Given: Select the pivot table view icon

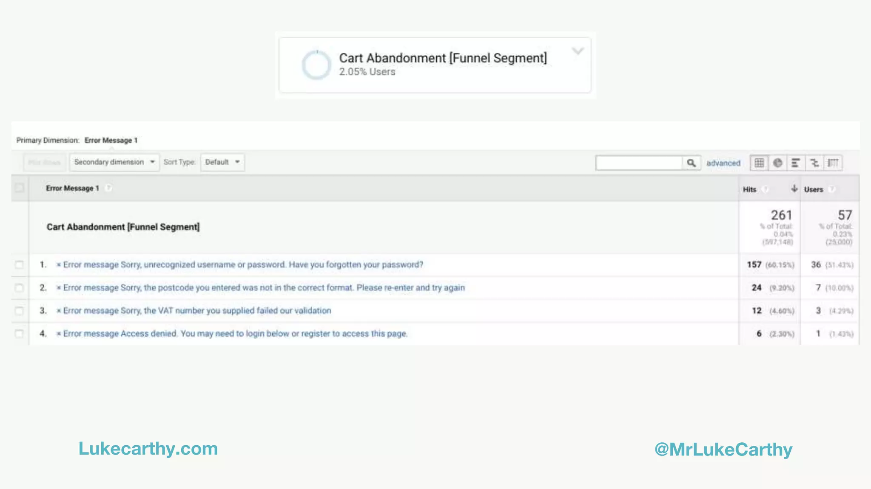Looking at the screenshot, I should (x=833, y=163).
